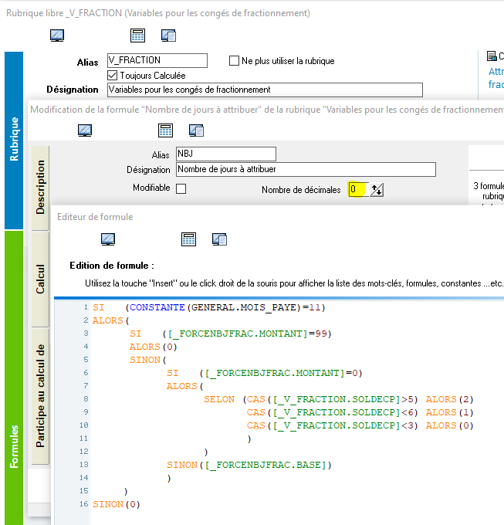Screen dimensions: 504x525
Task: Tick the 'Modifiable' checkbox
Action: [181, 188]
